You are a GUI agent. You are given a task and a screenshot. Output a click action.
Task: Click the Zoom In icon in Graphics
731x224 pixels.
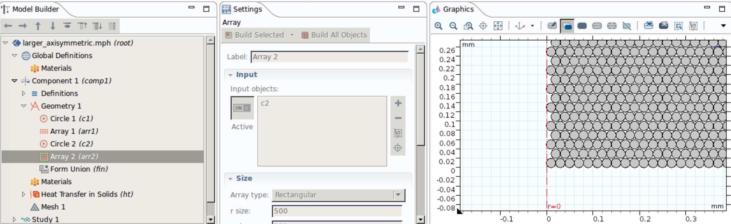[438, 26]
